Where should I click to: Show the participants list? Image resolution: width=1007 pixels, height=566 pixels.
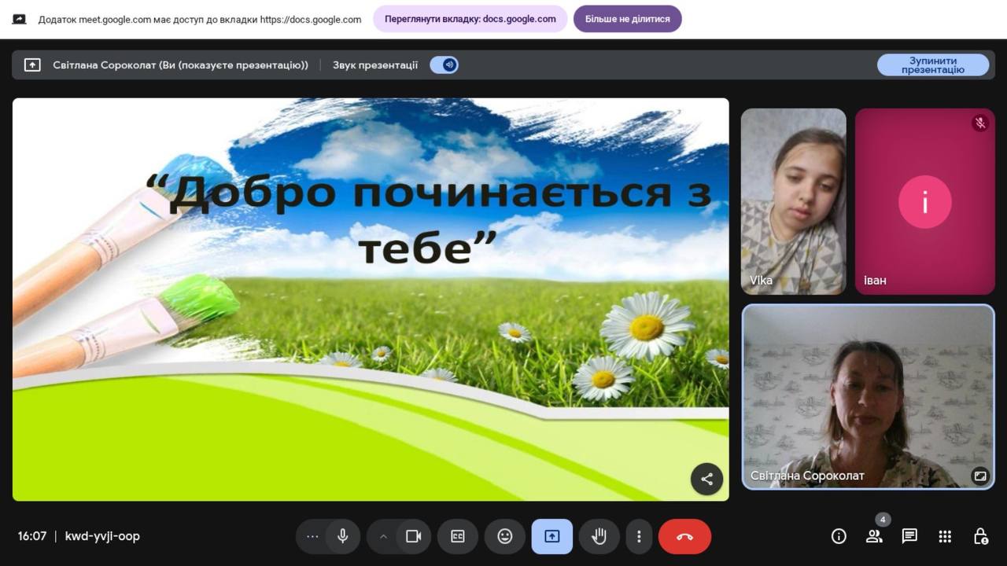tap(874, 536)
